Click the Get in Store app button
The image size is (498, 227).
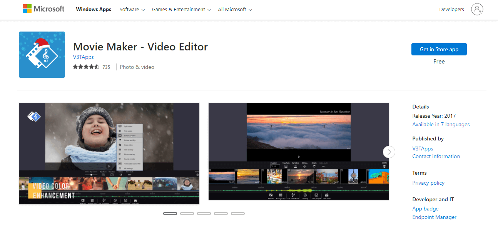[439, 49]
